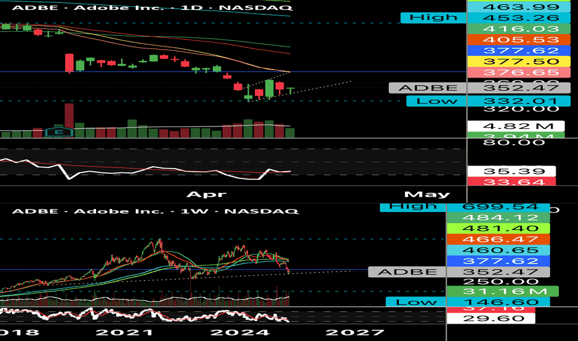
Task: Click the orange 466.47 label on weekly chart
Action: (x=498, y=239)
